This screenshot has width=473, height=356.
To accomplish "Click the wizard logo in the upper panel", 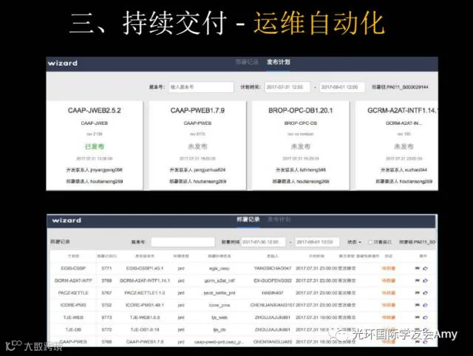I will pyautogui.click(x=62, y=63).
